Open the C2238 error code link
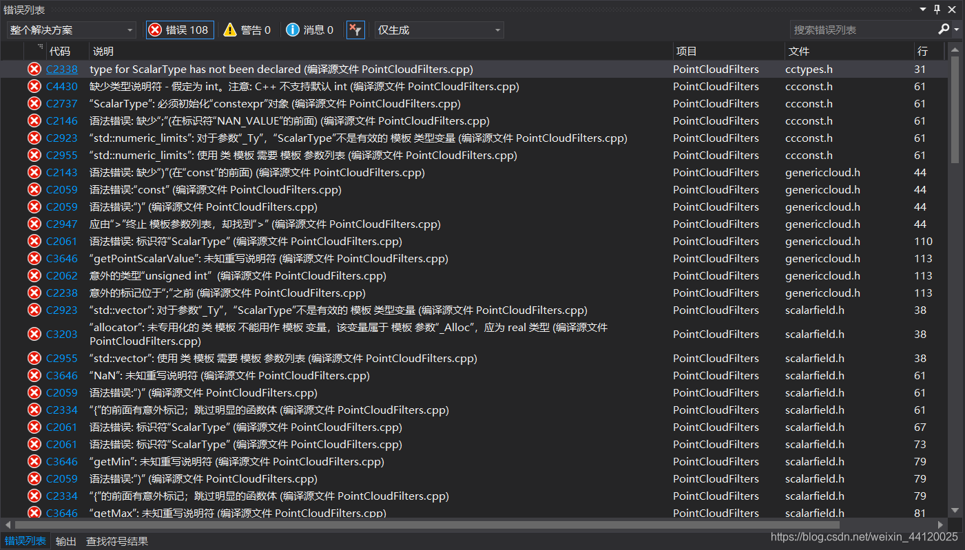Screen dimensions: 965x550 (x=62, y=293)
